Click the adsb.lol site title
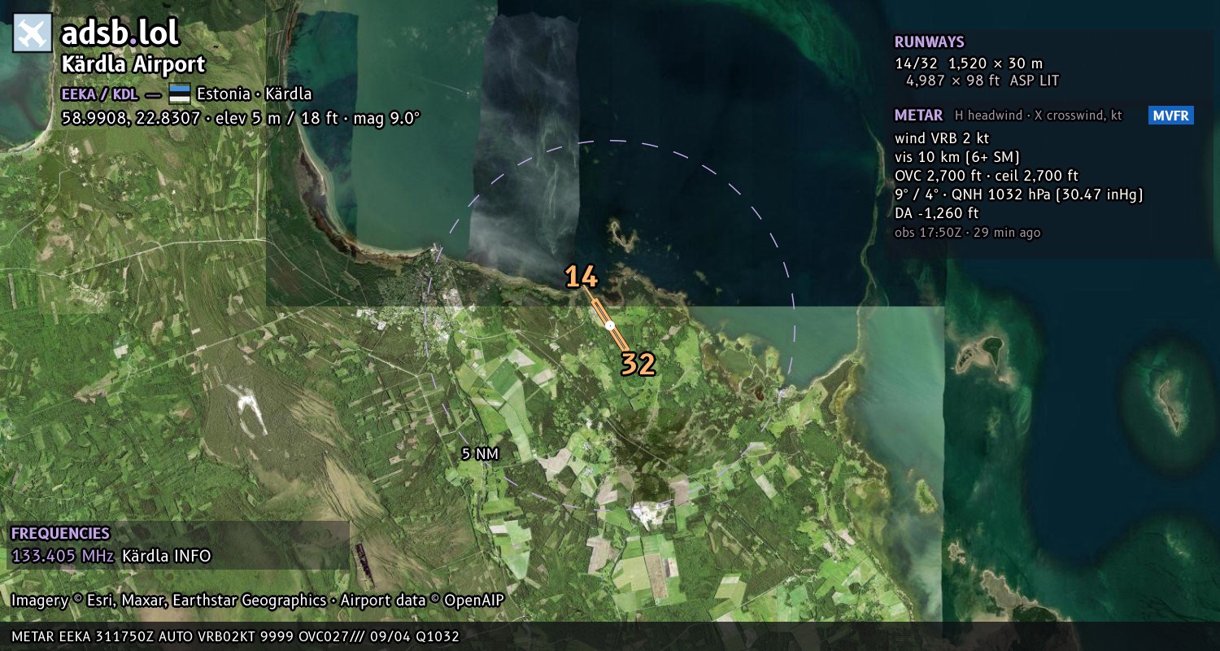The height and width of the screenshot is (651, 1220). [x=120, y=33]
